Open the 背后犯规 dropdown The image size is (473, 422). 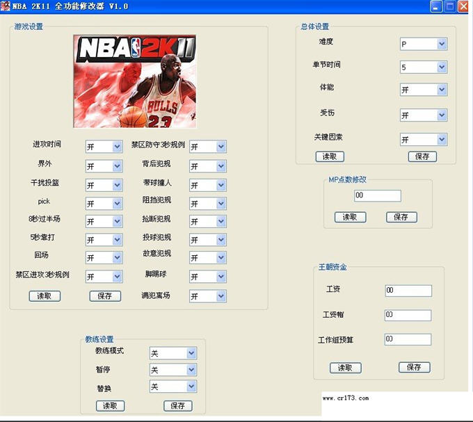[208, 166]
